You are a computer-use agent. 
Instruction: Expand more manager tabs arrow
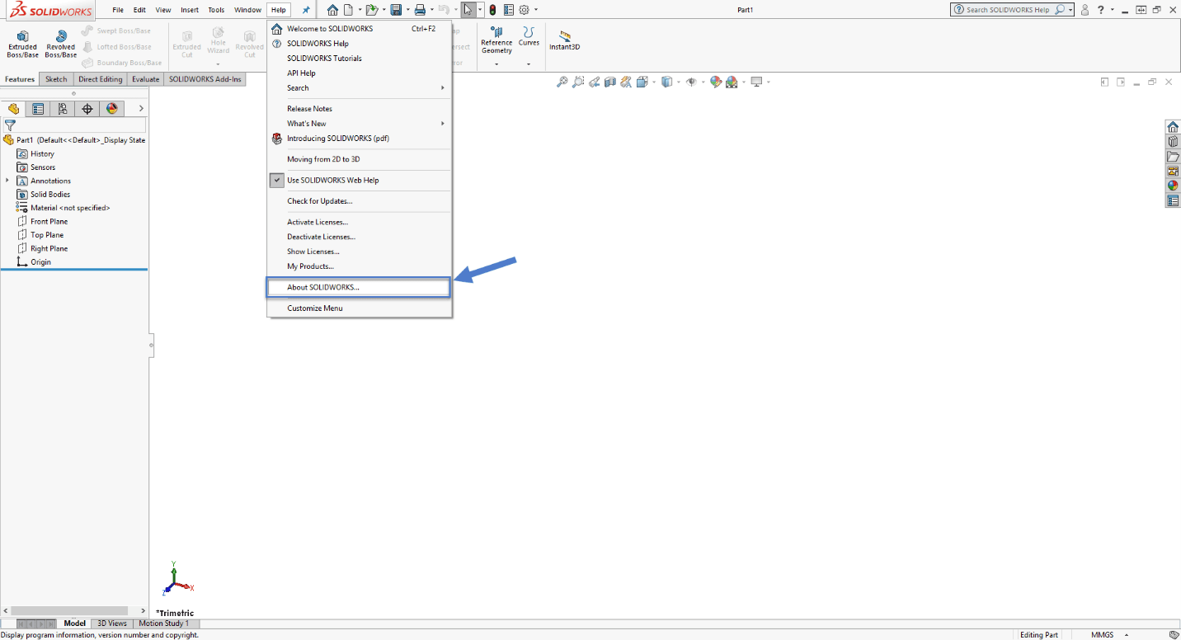(x=141, y=109)
